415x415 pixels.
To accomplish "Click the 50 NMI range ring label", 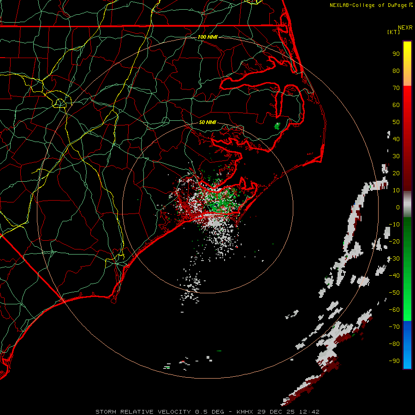I will [207, 122].
